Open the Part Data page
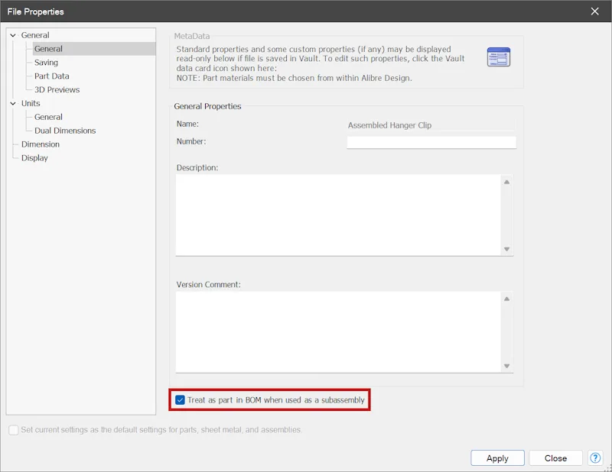 coord(51,76)
